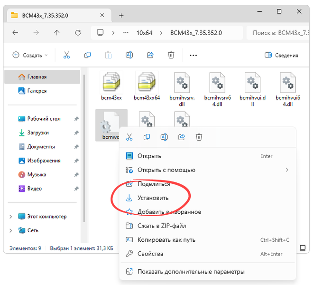This screenshot has width=314, height=285.
Task: Cut via the context menu scissors icon
Action: click(129, 137)
